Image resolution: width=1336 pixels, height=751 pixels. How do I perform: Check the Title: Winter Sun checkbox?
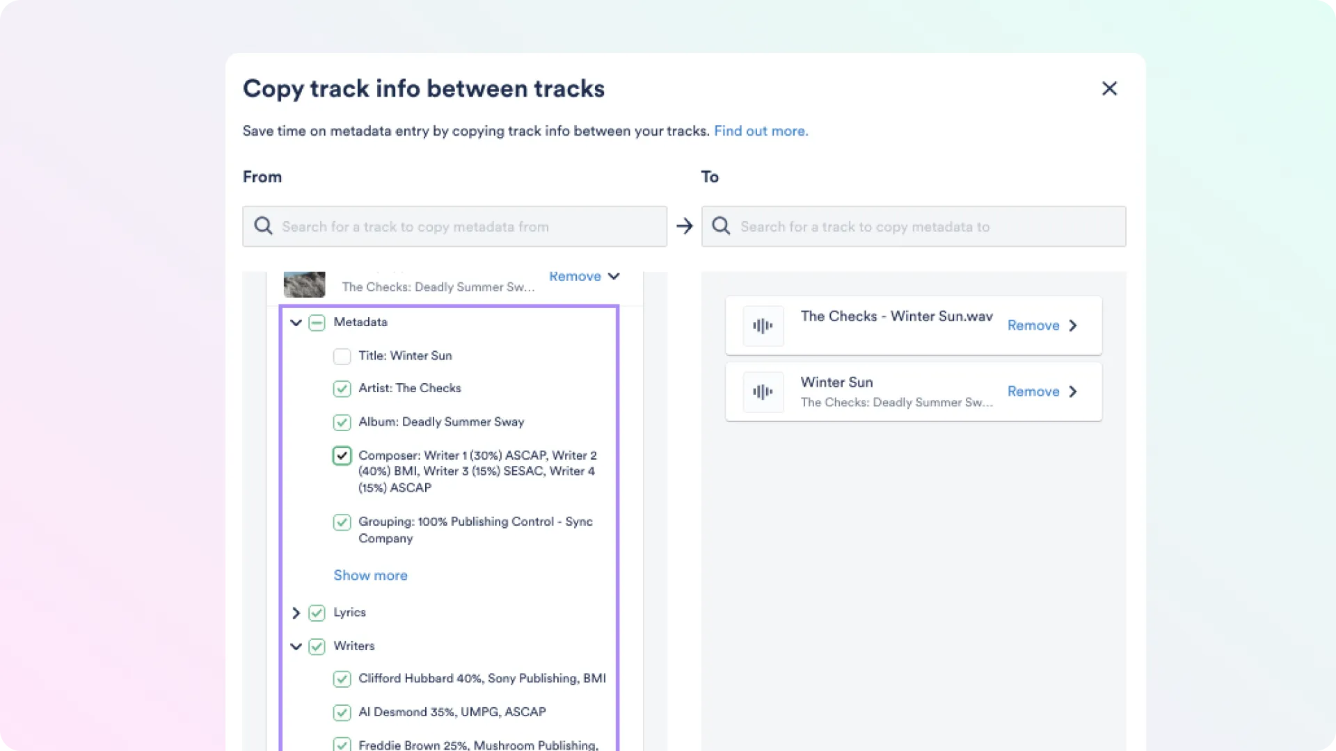point(342,356)
